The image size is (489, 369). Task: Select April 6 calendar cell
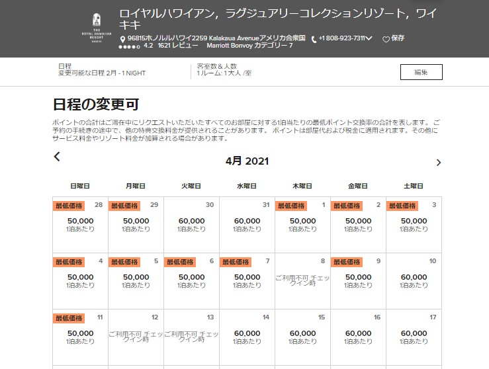(191, 281)
